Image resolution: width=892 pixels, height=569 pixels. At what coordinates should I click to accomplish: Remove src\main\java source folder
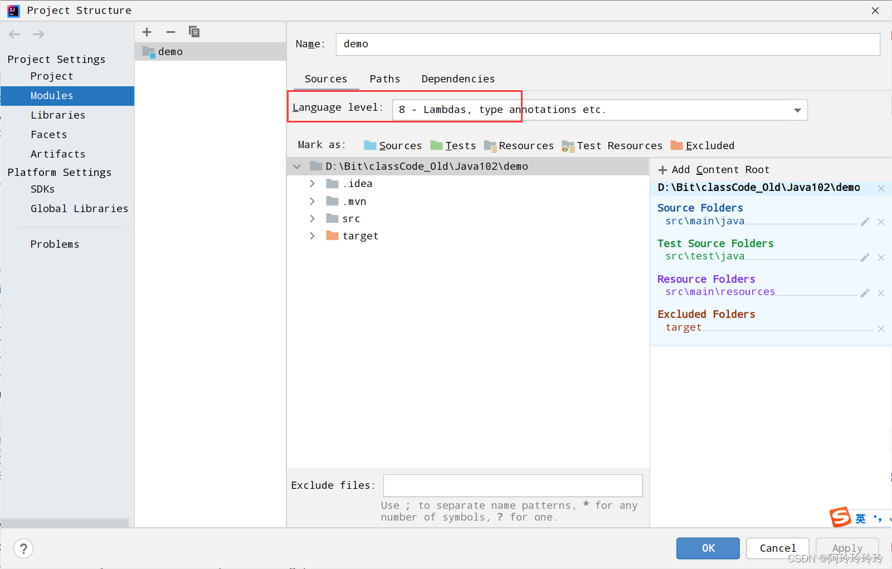point(881,222)
